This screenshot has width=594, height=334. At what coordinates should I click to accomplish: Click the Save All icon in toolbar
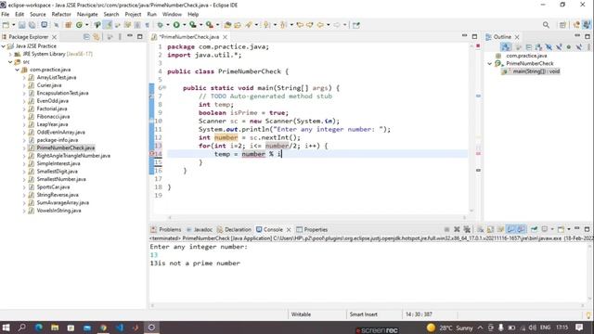tap(32, 25)
